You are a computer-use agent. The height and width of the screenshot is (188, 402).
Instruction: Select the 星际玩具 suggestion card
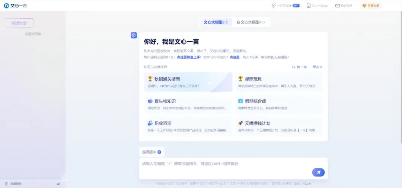(279, 82)
